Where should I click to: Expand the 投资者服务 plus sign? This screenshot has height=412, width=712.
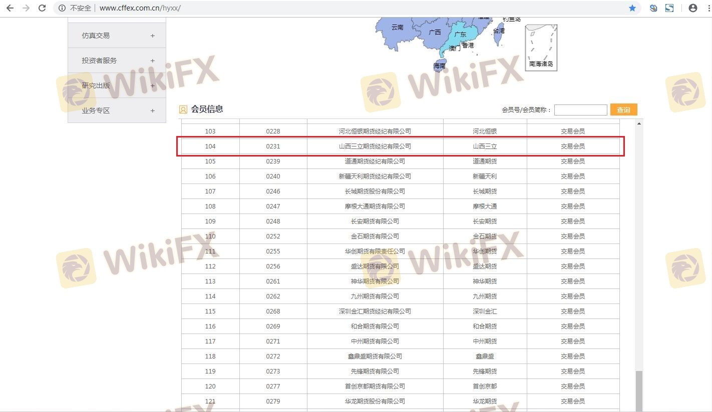pyautogui.click(x=153, y=60)
